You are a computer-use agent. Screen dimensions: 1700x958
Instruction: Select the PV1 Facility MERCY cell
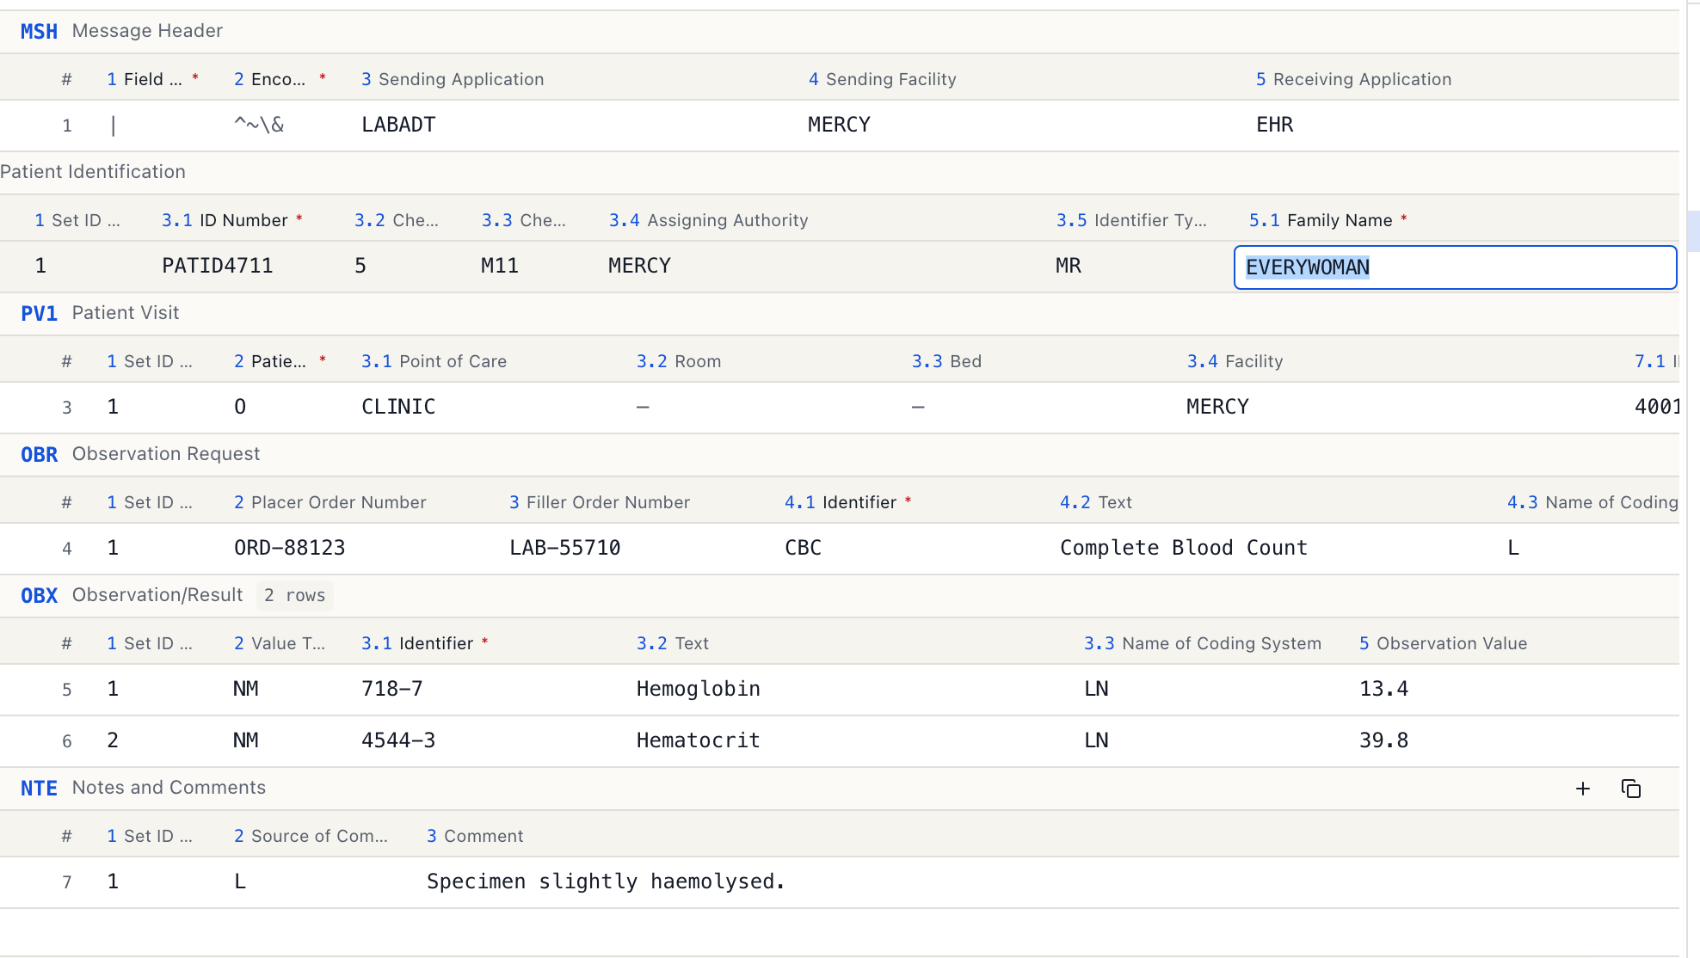(1217, 407)
